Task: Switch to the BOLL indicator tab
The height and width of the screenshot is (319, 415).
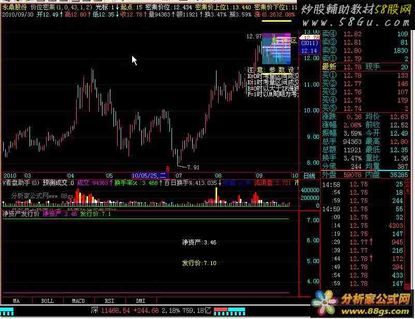Action: (48, 301)
